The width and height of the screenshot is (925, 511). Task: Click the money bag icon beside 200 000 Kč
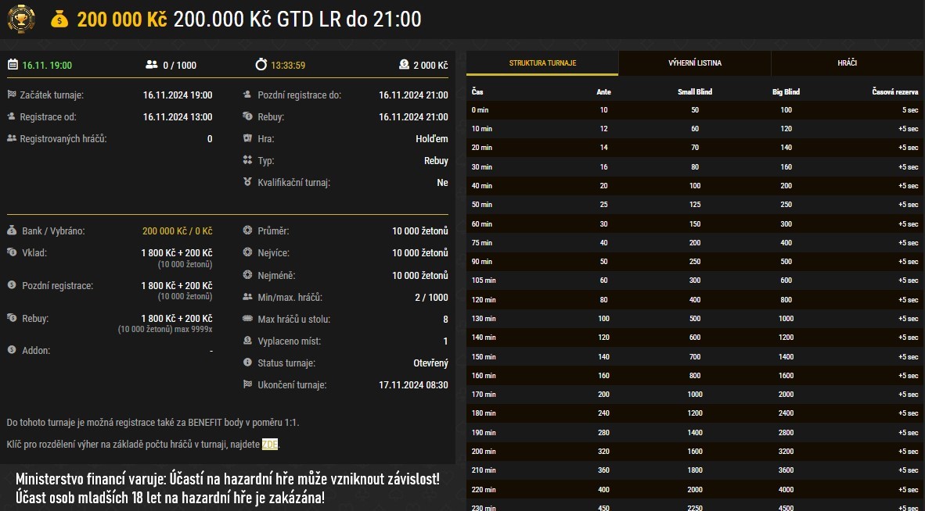[x=61, y=18]
